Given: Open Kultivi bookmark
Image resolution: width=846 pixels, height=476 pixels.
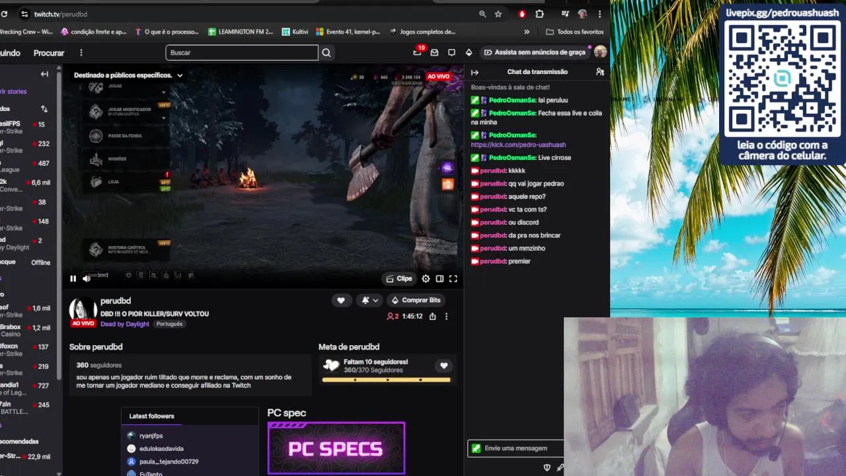Looking at the screenshot, I should (x=295, y=32).
